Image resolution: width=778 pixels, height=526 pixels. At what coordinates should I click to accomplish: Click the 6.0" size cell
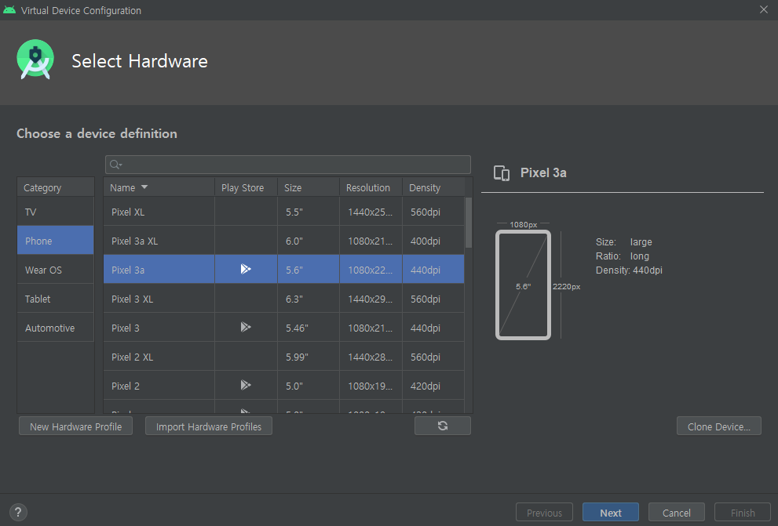point(308,241)
